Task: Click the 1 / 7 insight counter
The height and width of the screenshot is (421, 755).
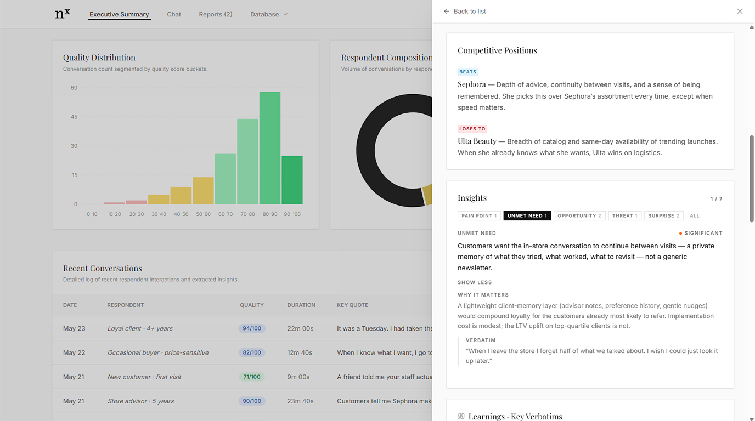Action: pos(717,199)
